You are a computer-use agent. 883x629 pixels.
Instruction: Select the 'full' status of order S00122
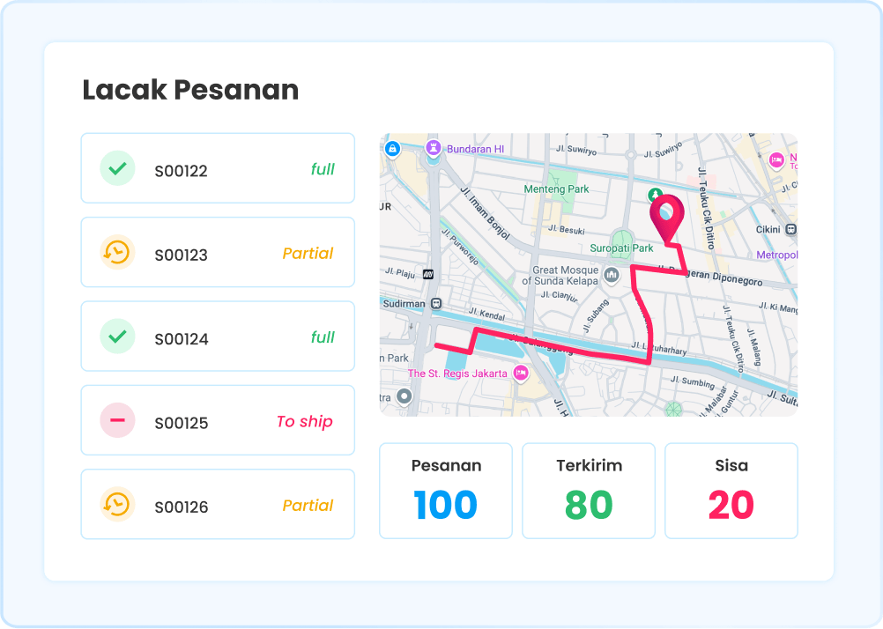pyautogui.click(x=323, y=169)
